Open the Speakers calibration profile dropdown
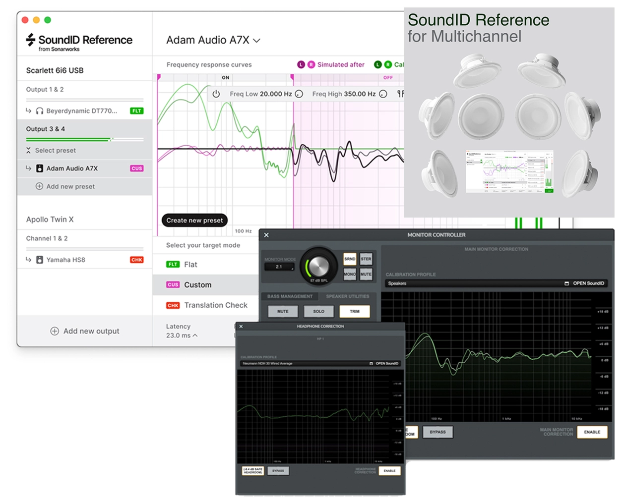Viewport: 623px width, 503px height. 474,283
